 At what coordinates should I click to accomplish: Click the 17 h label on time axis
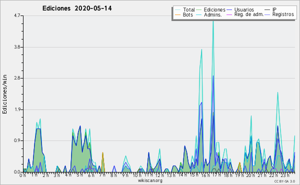(x=216, y=175)
